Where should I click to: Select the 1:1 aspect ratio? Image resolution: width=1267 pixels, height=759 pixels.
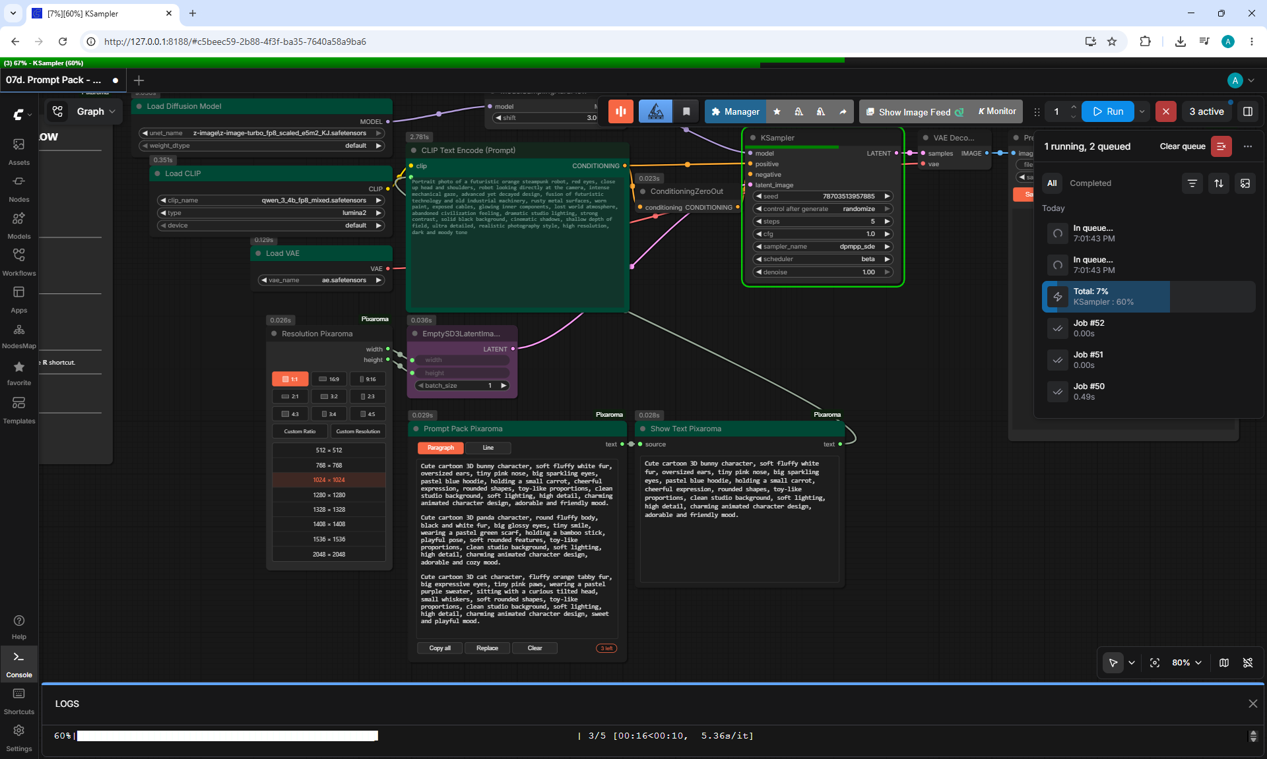coord(290,379)
